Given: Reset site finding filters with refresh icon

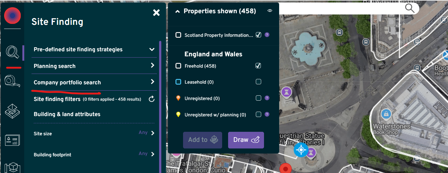Looking at the screenshot, I should coord(152,99).
